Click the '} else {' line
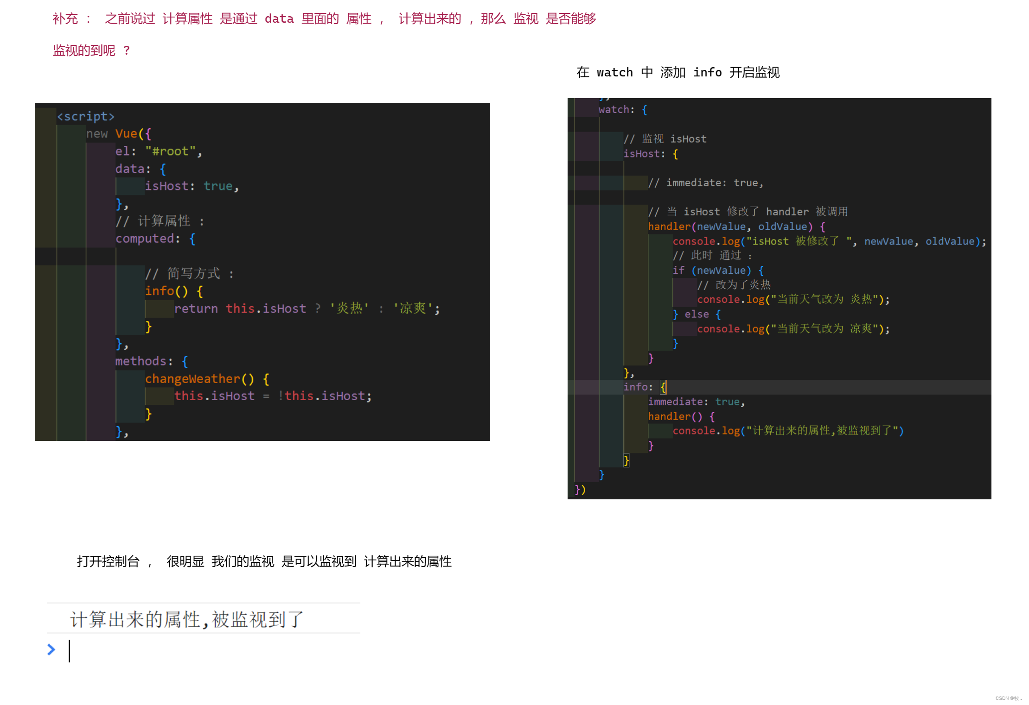1029x705 pixels. pos(697,315)
